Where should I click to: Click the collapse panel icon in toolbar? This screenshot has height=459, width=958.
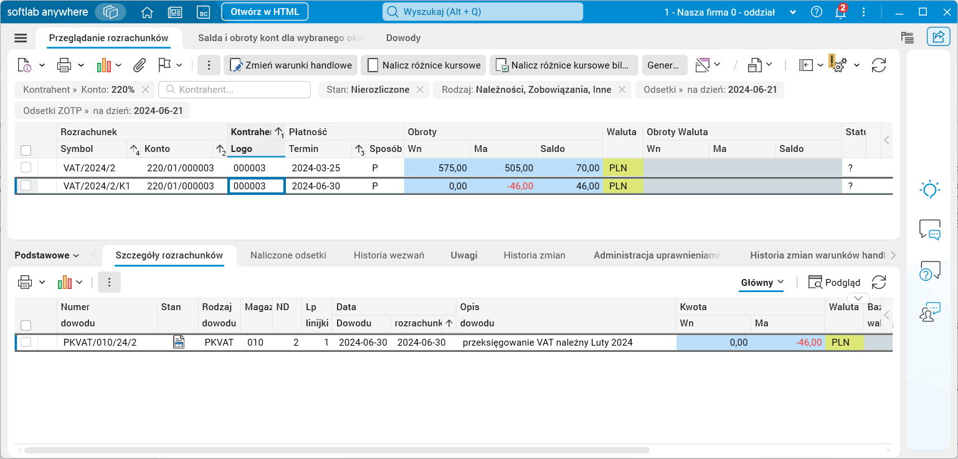[807, 65]
